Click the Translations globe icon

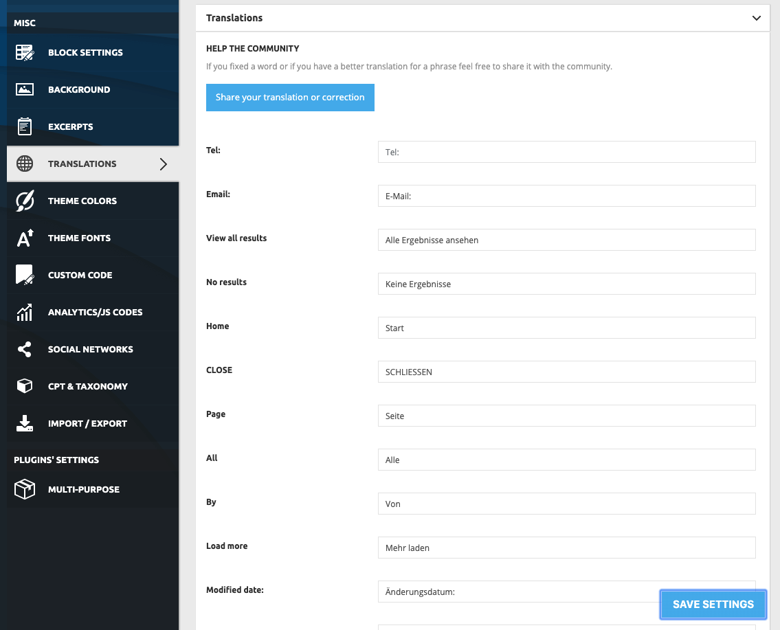[x=25, y=164]
